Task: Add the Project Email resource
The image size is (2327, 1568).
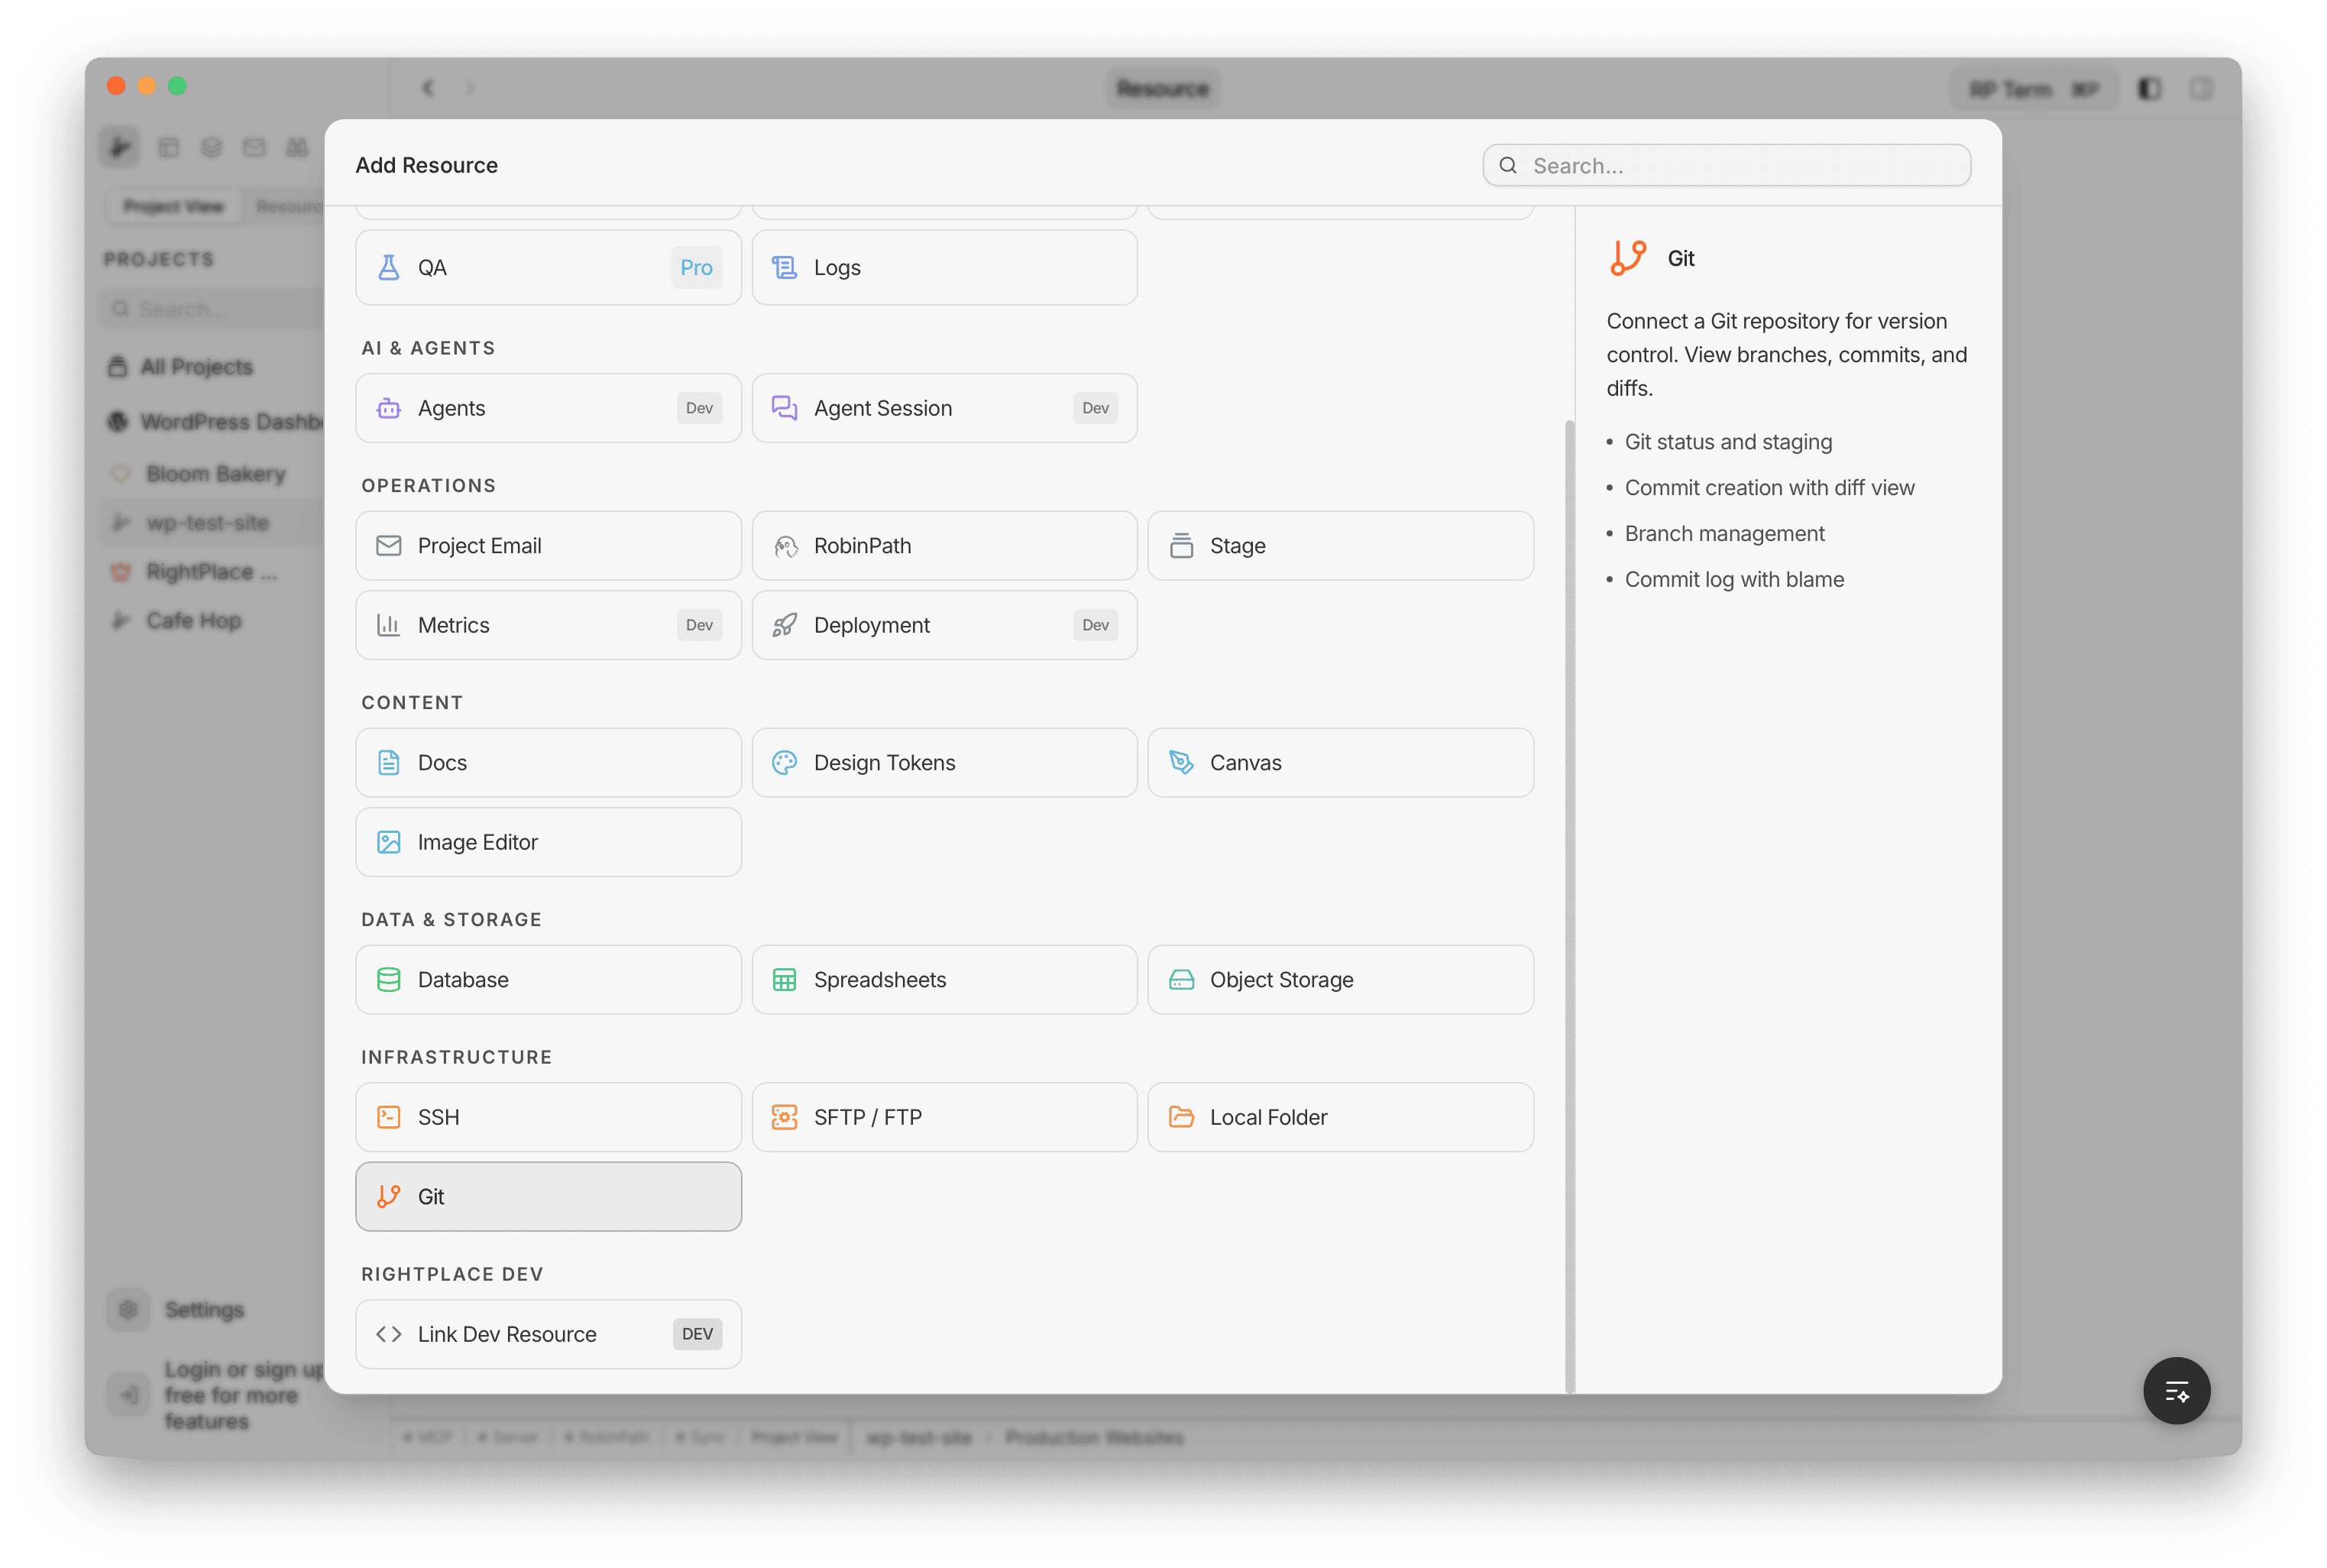Action: (x=548, y=545)
